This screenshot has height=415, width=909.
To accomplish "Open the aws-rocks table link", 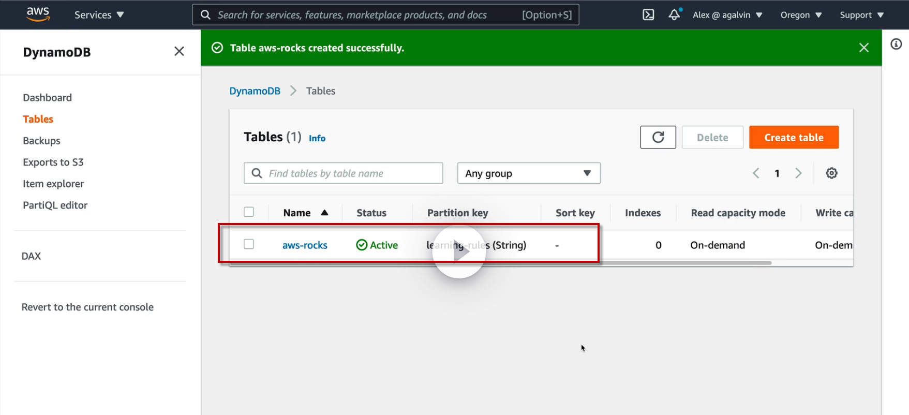I will [x=305, y=245].
